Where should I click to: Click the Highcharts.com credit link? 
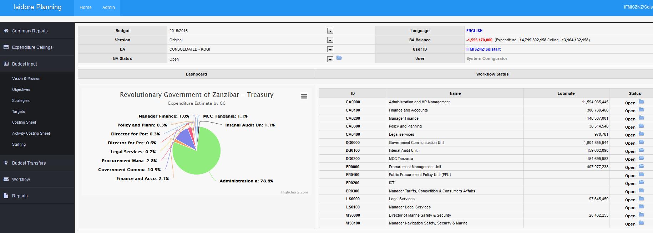pos(294,192)
